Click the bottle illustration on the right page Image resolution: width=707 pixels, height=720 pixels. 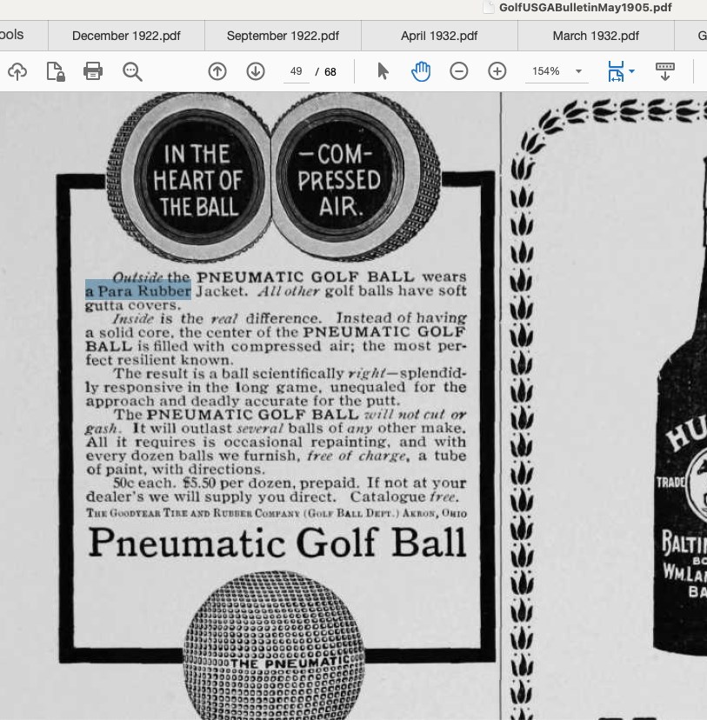pyautogui.click(x=680, y=404)
